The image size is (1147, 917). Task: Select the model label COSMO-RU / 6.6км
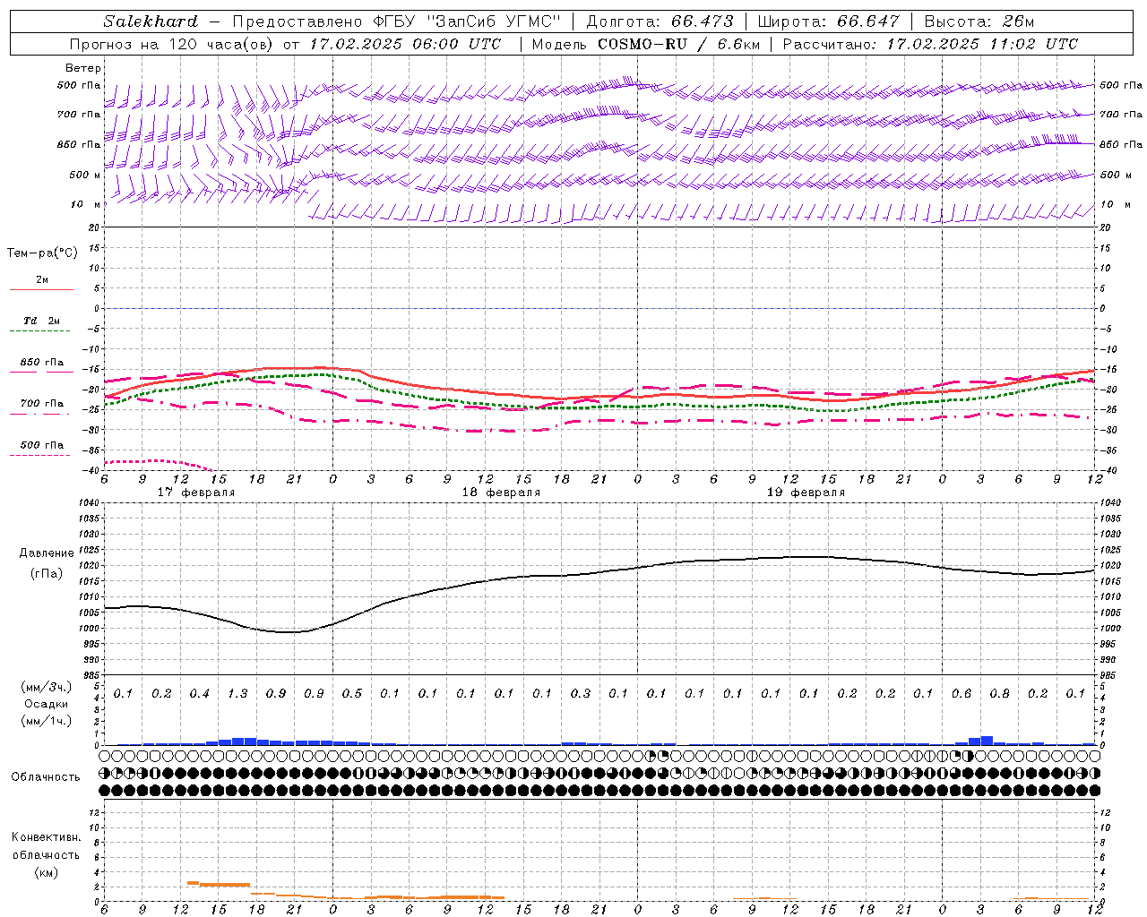coord(678,44)
